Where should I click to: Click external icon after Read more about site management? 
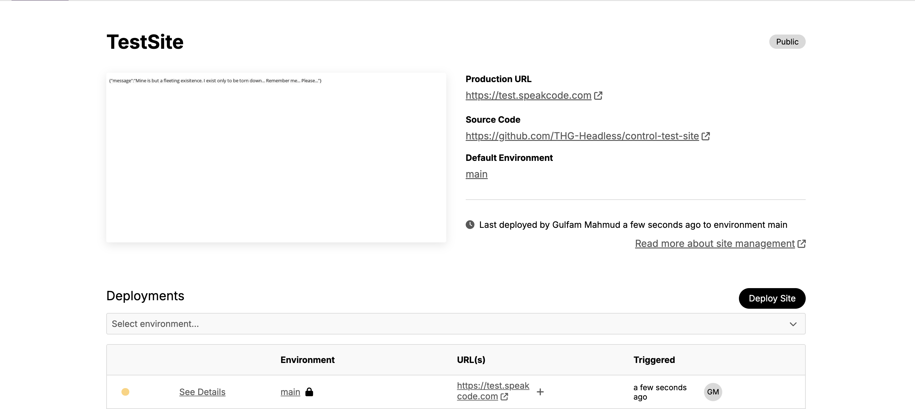click(x=801, y=244)
